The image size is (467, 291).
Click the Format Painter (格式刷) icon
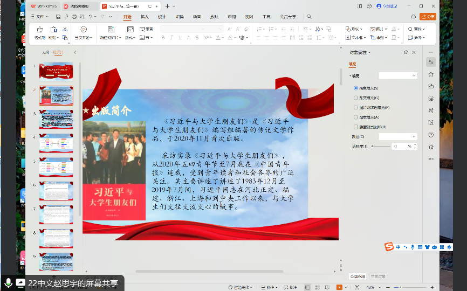40,30
